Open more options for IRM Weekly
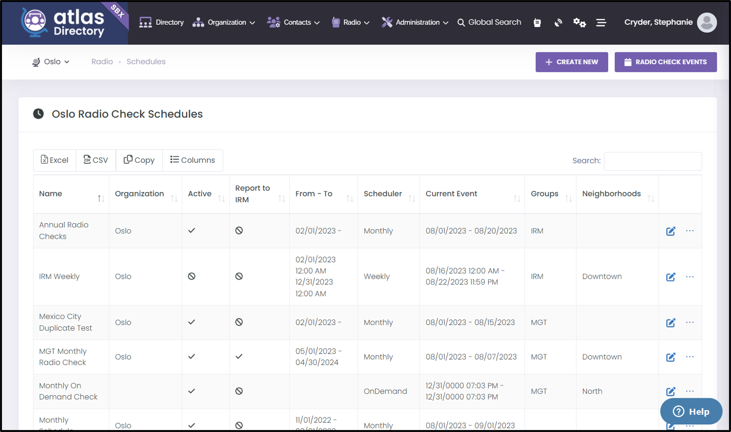731x432 pixels. tap(690, 276)
